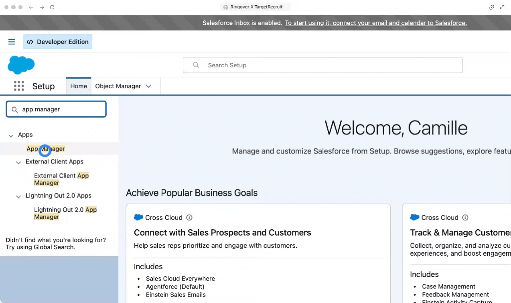
Task: Click the Track & Manage Customer heading
Action: [460, 232]
